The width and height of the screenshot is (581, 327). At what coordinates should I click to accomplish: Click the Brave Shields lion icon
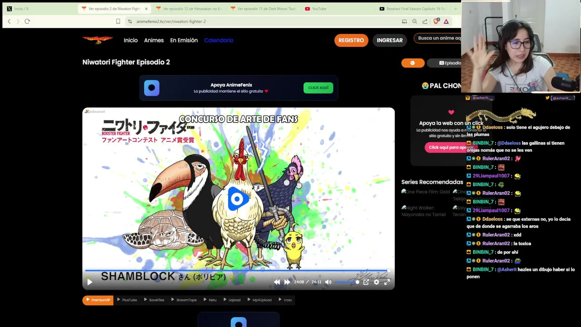[x=436, y=21]
